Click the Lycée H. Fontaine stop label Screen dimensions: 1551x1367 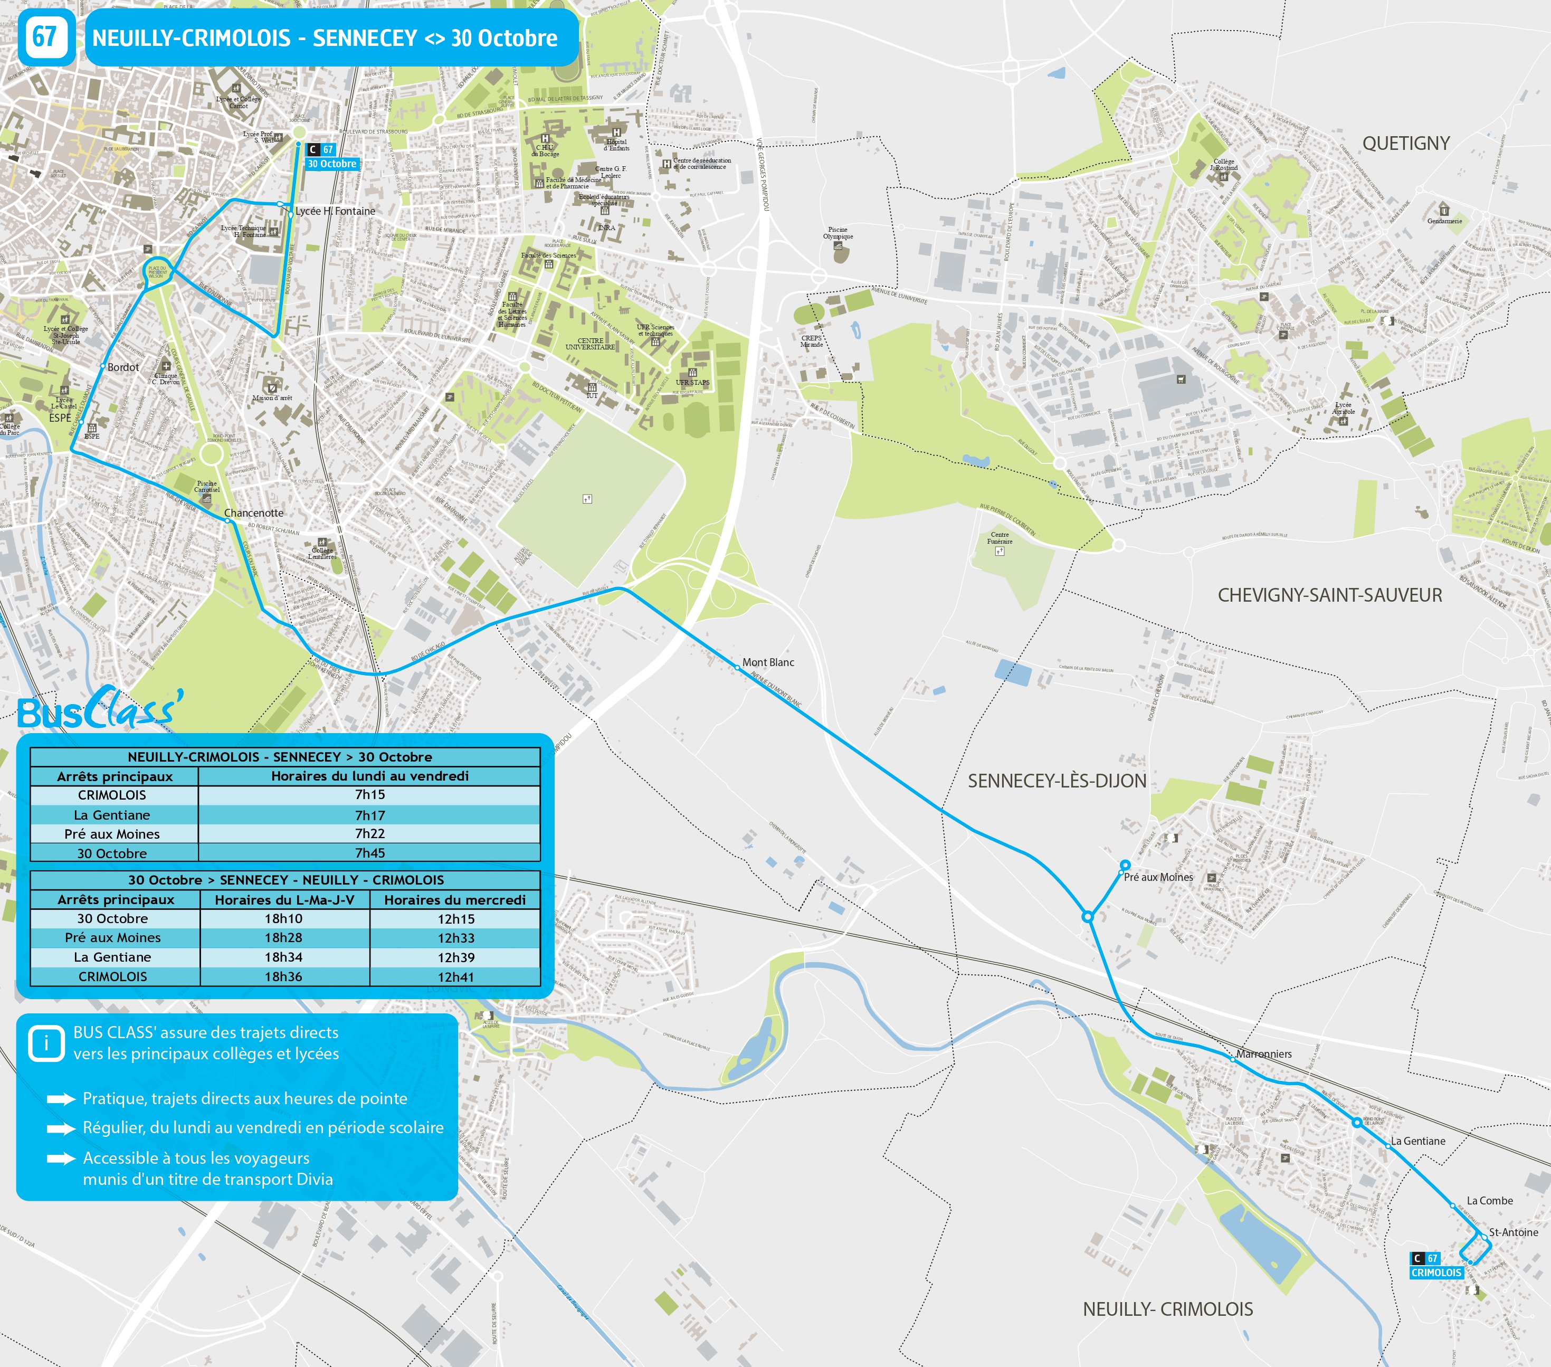336,211
